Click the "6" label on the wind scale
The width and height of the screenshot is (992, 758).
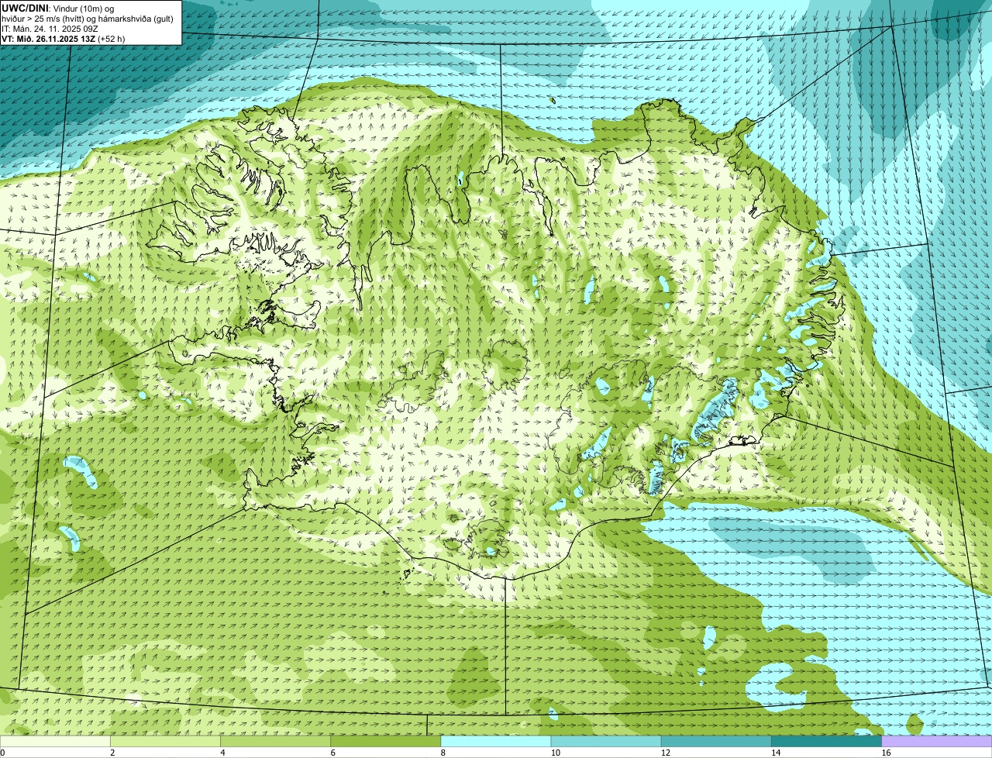tap(332, 753)
